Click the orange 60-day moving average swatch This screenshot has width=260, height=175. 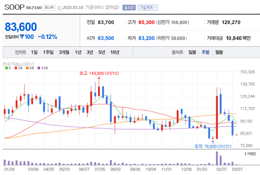27,68
